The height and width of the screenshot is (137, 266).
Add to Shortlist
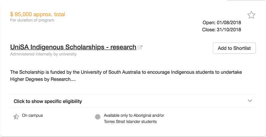click(234, 48)
